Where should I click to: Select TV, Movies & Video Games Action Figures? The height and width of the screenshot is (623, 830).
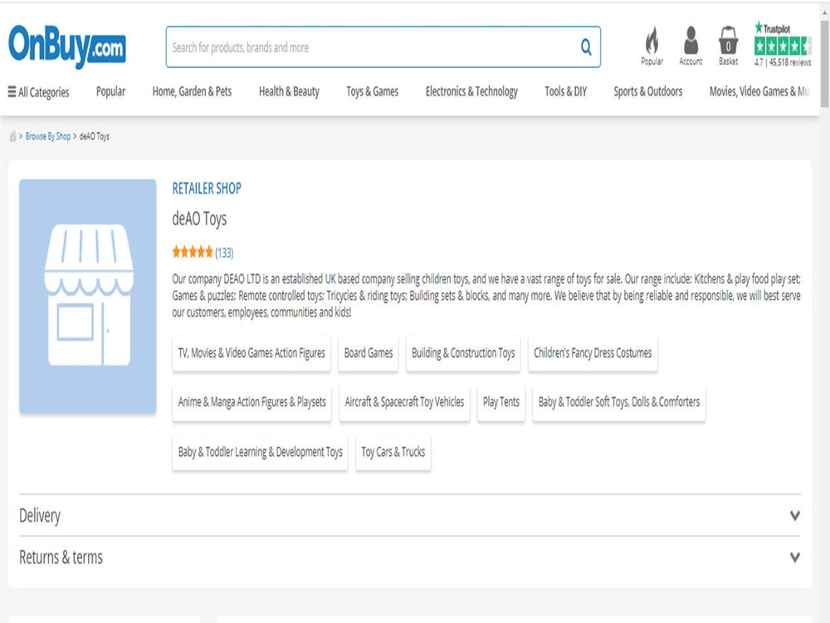(251, 353)
